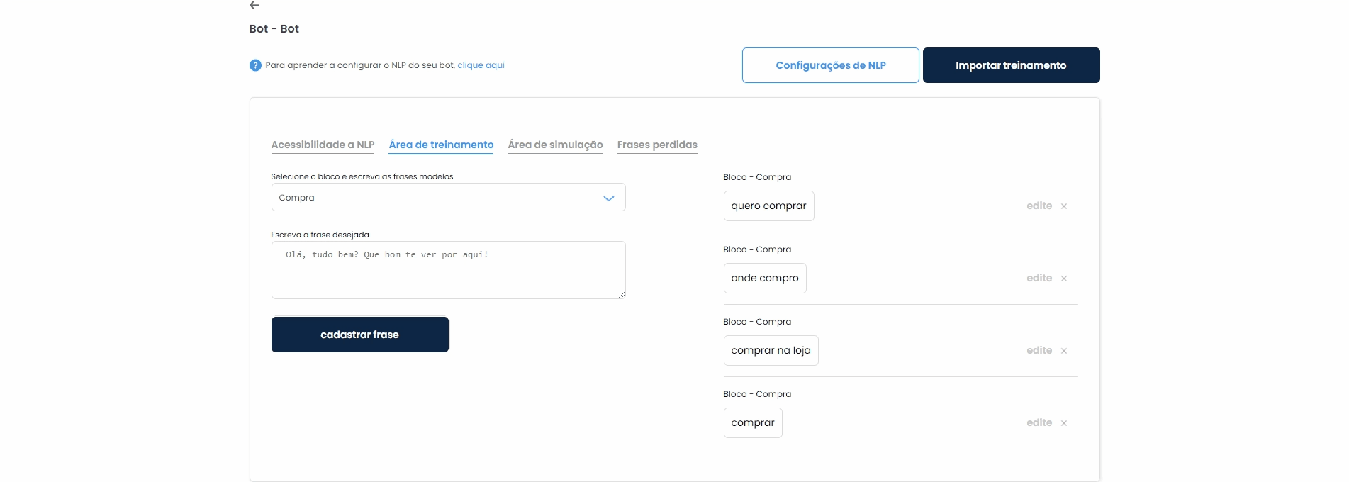Click the 'comprar' phrase chip
This screenshot has width=1349, height=482.
[x=752, y=422]
